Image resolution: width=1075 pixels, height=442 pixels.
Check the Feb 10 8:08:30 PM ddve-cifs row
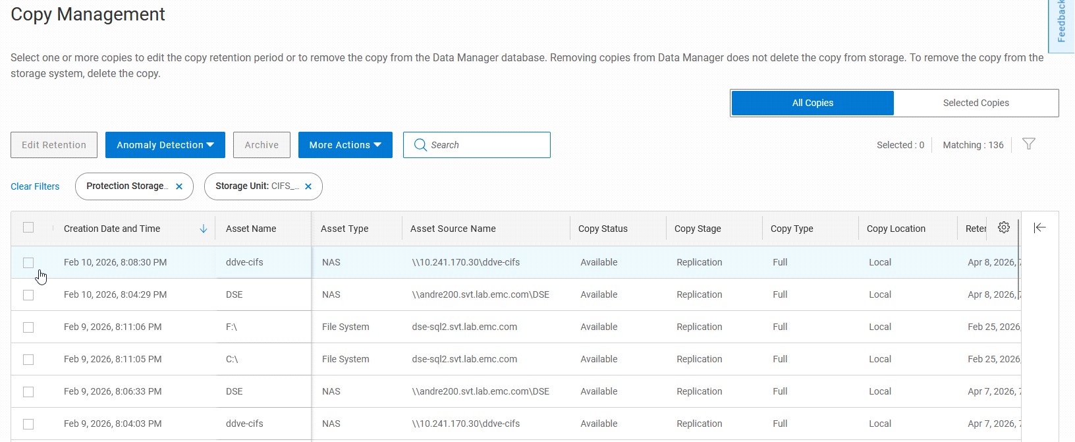pos(28,263)
